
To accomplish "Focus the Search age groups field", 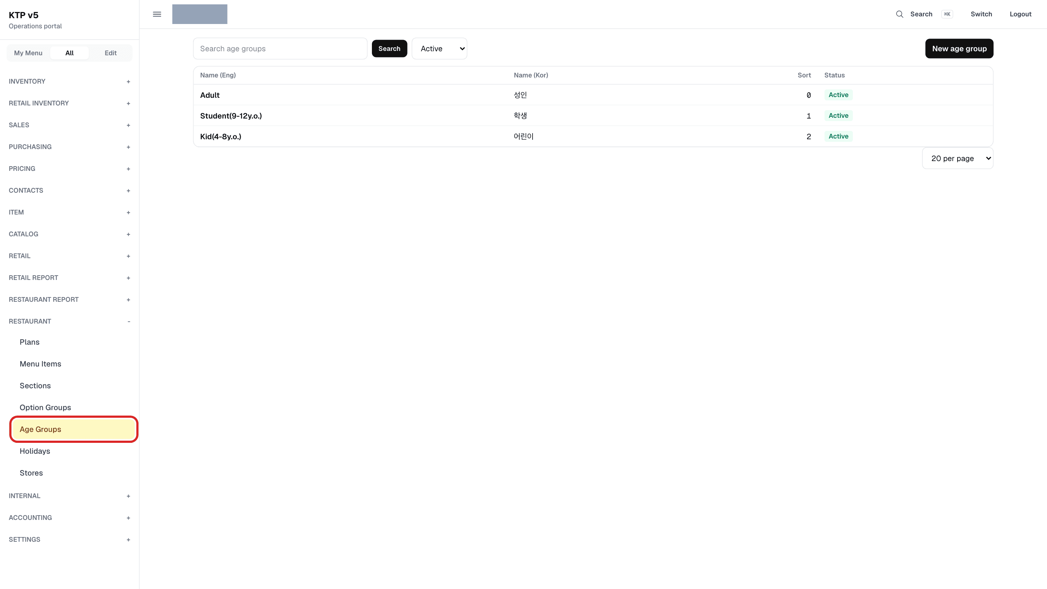I will (x=280, y=49).
